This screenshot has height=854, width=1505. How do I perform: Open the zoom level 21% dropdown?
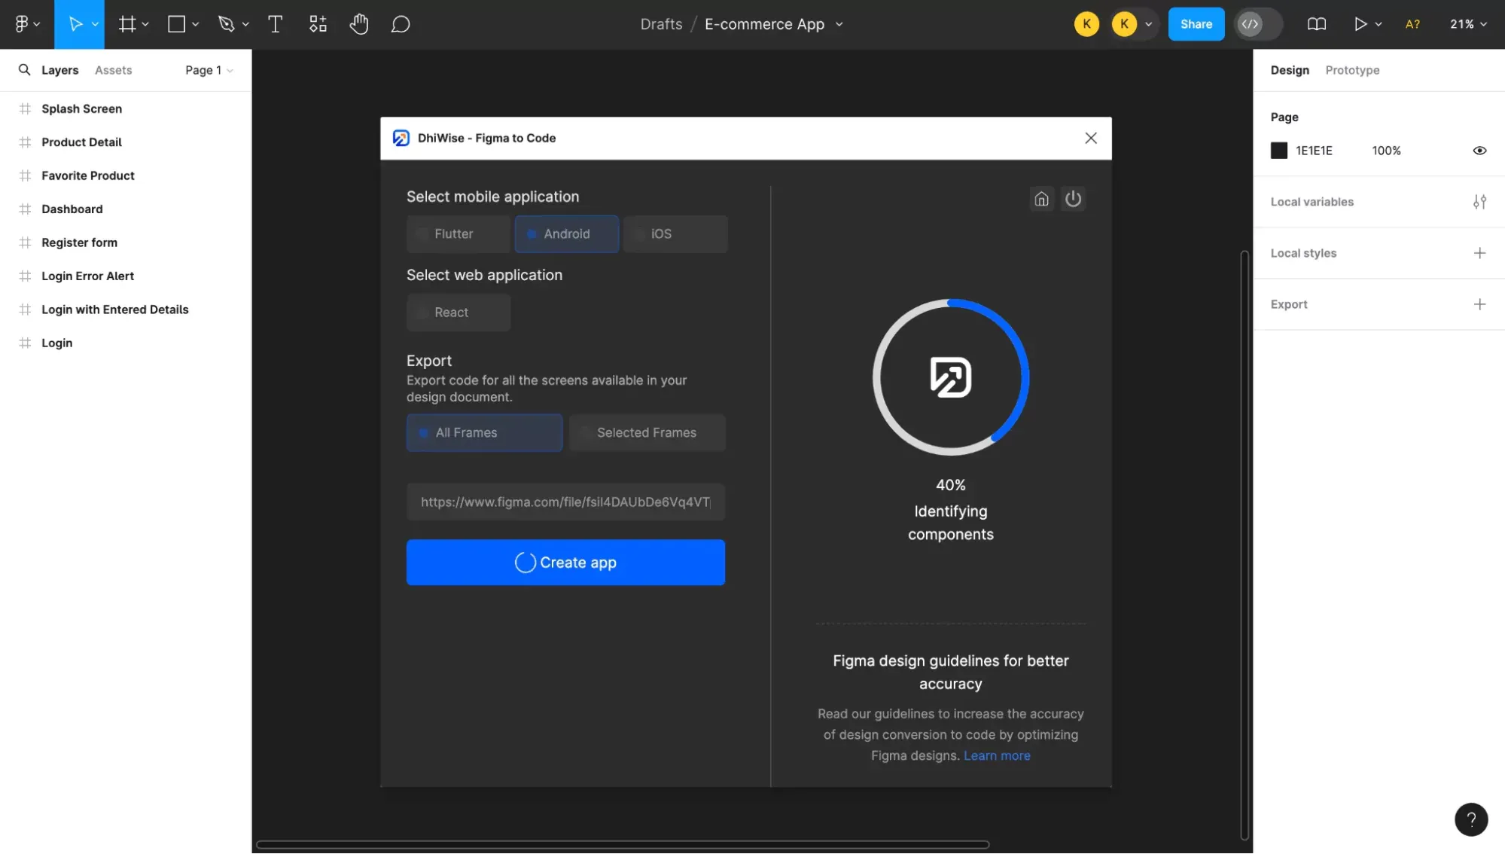click(1467, 23)
